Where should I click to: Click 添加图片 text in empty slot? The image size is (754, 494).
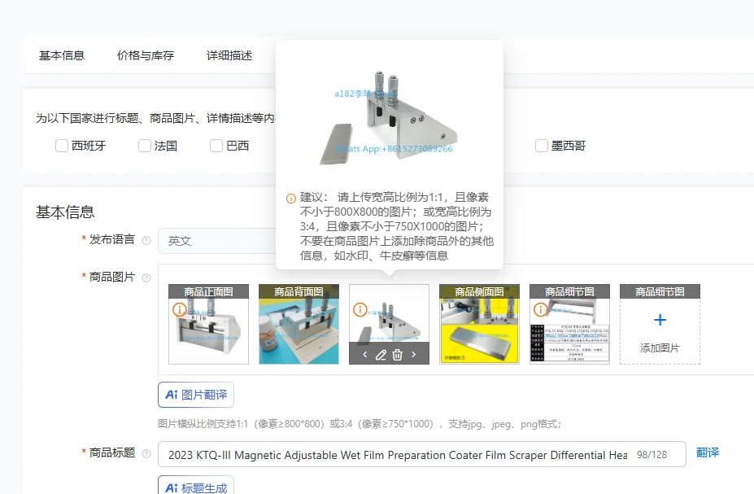coord(660,348)
